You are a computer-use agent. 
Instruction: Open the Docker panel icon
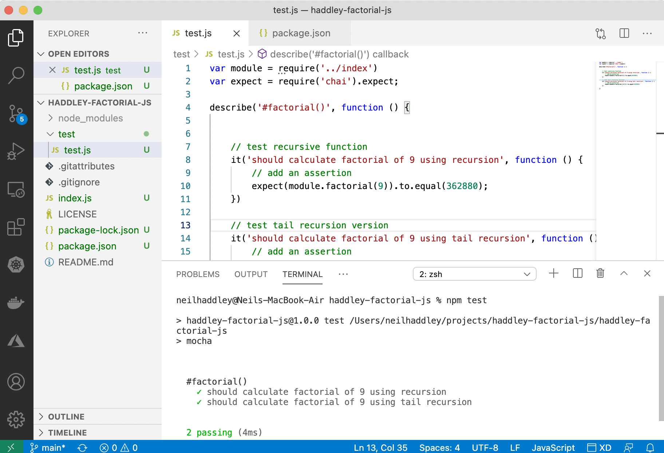point(16,302)
